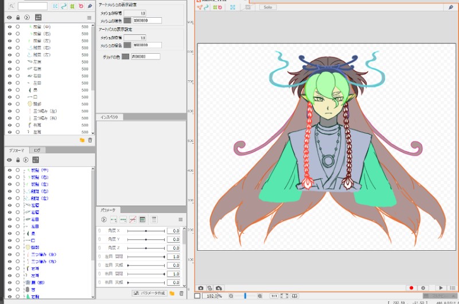The width and height of the screenshot is (459, 304).
Task: Toggle lock circle for 口 in parts list
Action: 18,97
